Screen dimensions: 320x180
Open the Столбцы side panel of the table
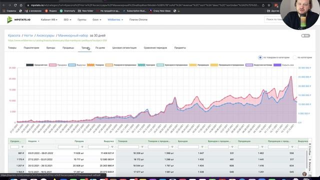click(310, 149)
